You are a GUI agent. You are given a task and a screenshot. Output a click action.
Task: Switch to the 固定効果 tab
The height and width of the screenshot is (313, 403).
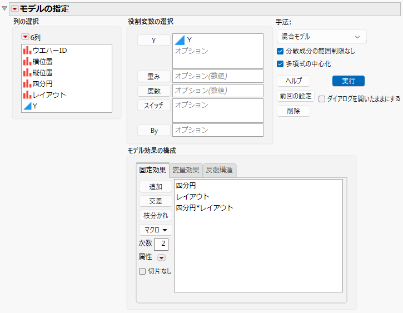(x=153, y=170)
